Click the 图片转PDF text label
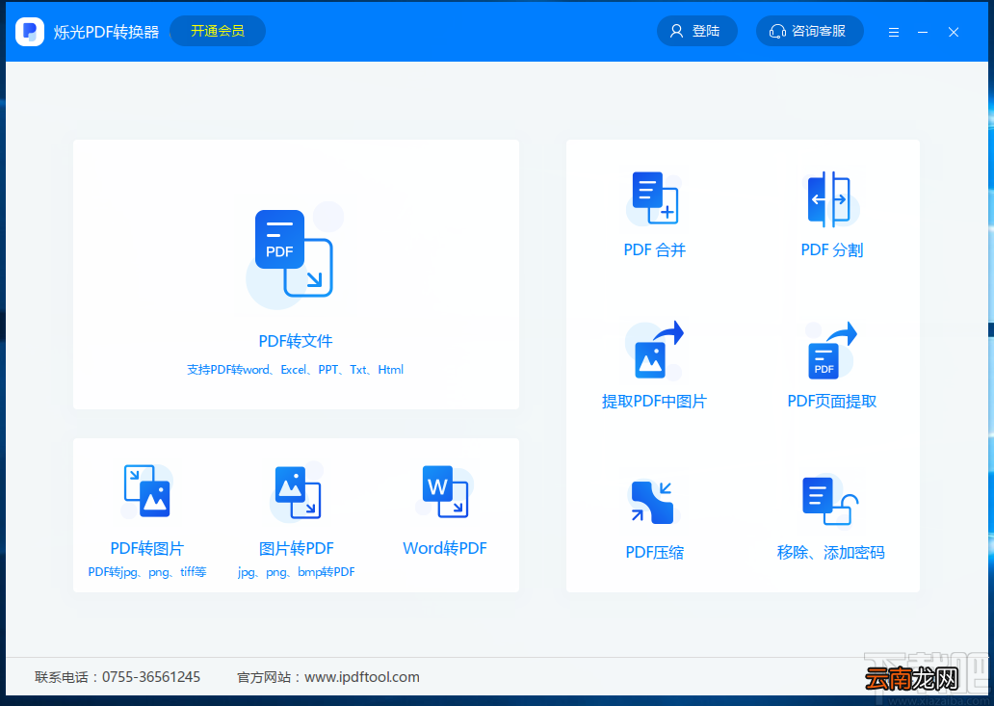The width and height of the screenshot is (994, 706). (x=296, y=548)
